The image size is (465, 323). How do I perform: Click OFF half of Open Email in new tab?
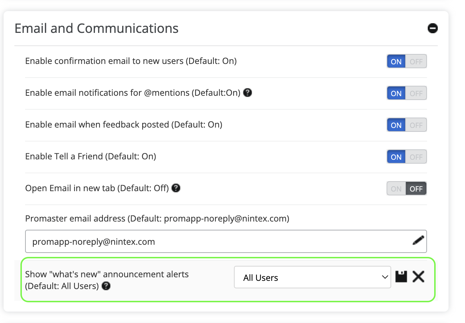(416, 189)
